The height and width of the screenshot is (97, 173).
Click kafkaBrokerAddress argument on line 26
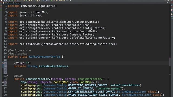click(x=125, y=85)
